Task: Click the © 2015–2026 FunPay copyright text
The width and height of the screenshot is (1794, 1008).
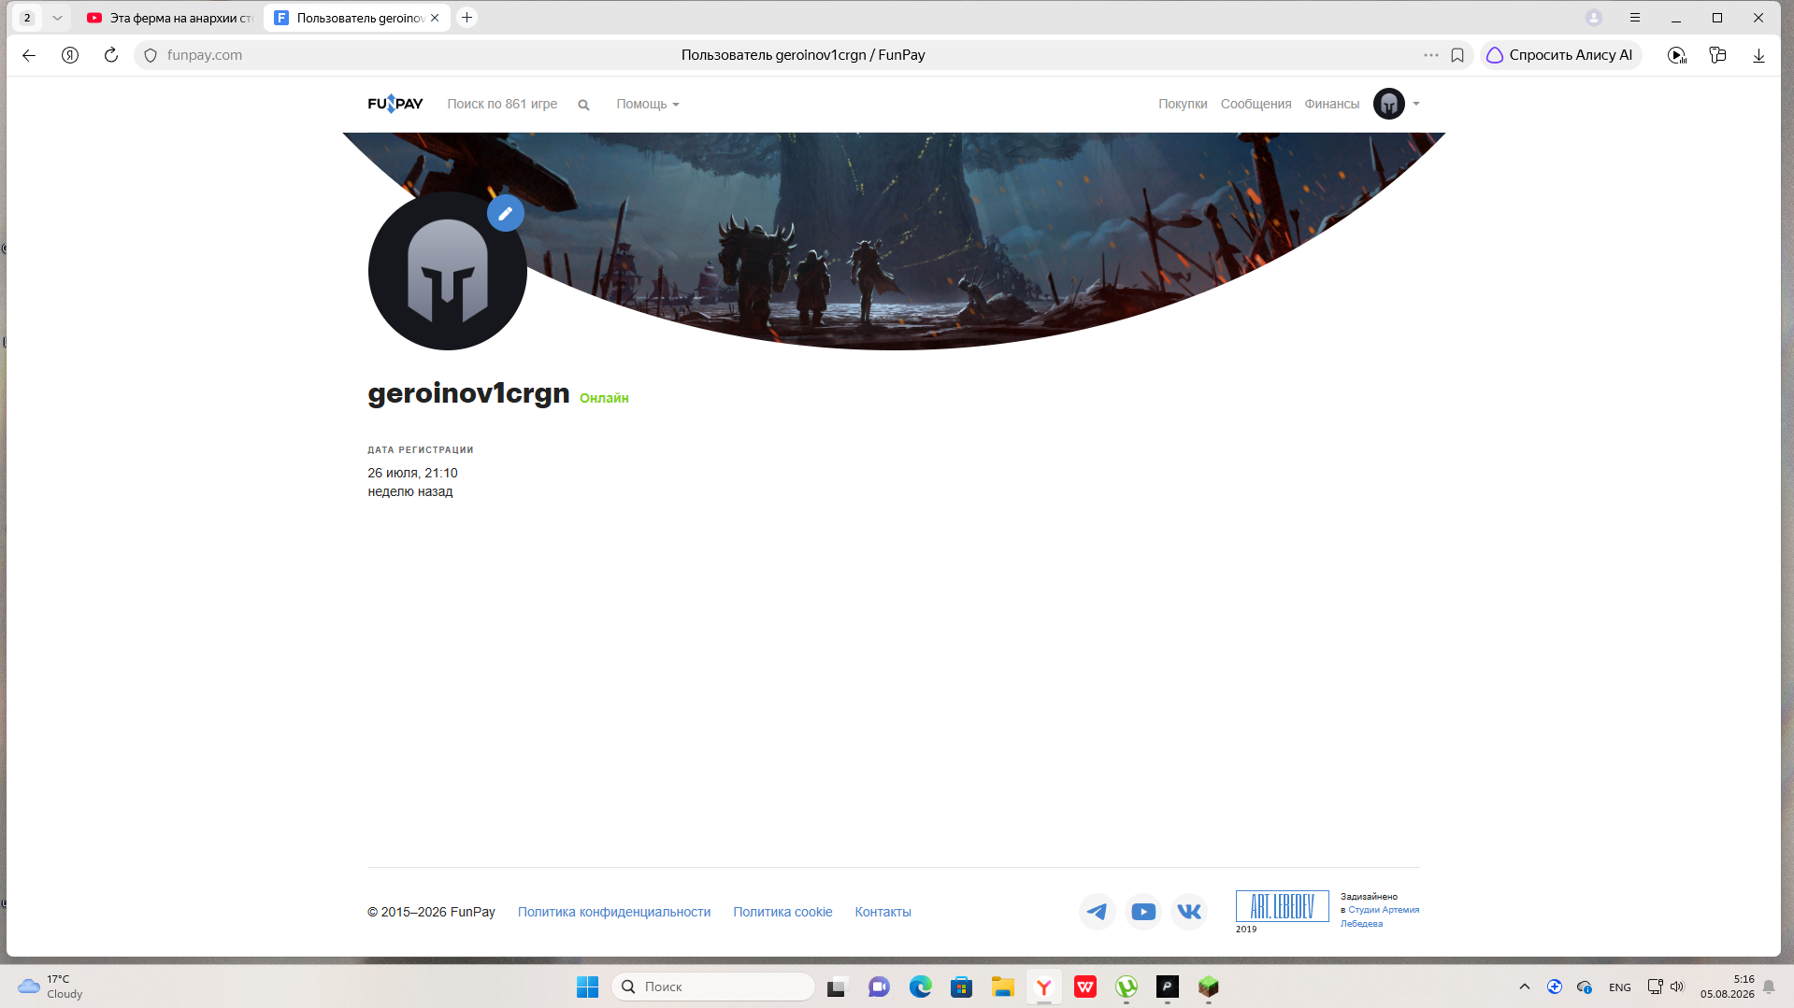Action: 431,913
